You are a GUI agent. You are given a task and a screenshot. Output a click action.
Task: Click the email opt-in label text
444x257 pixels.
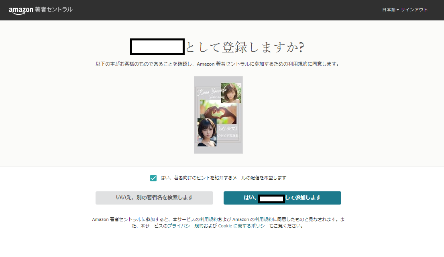(x=223, y=178)
